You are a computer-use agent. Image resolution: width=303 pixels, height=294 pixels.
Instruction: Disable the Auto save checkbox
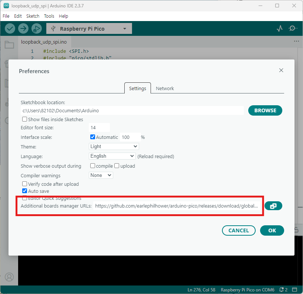[25, 191]
